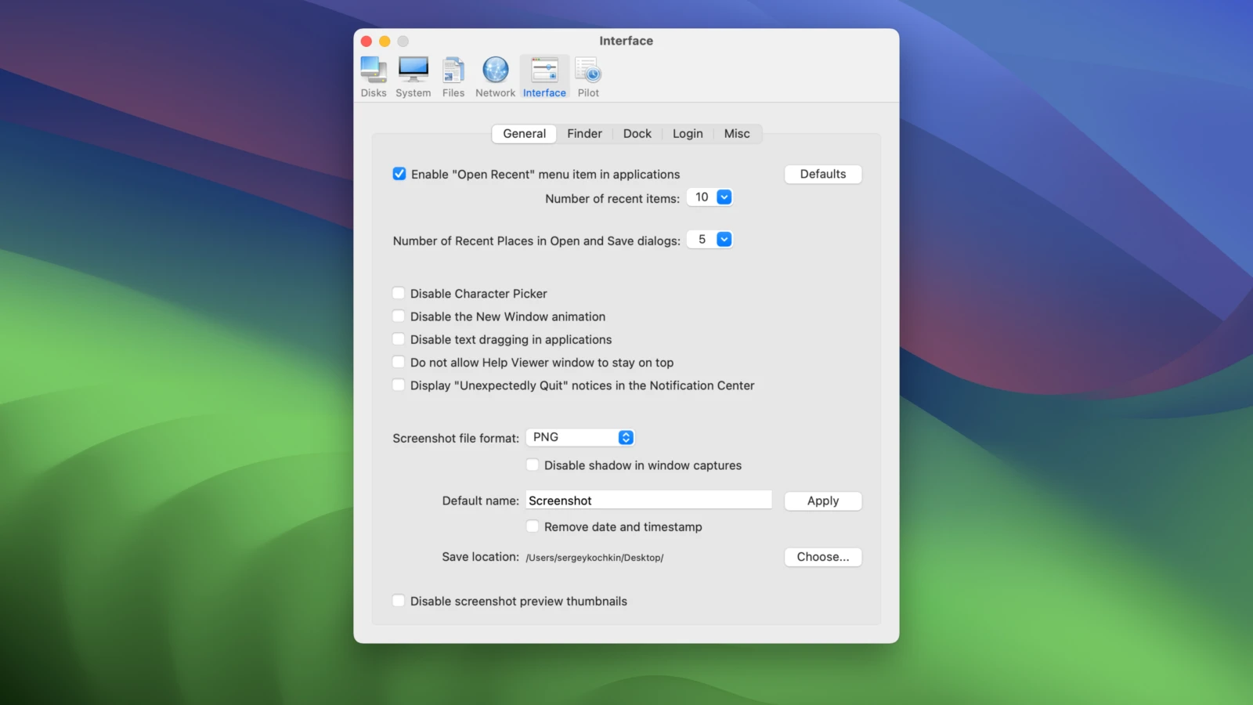The image size is (1253, 705).
Task: Check Disable the New Window animation
Action: 399,316
